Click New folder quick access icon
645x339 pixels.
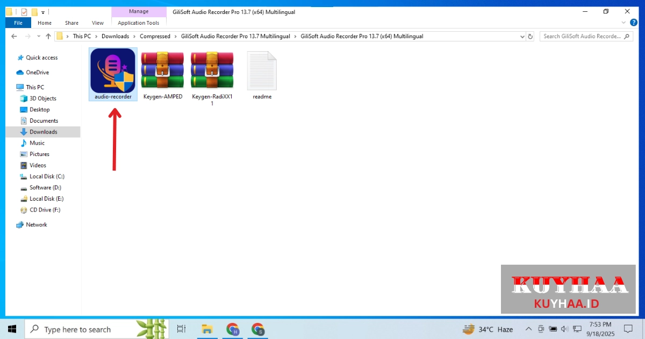(34, 11)
